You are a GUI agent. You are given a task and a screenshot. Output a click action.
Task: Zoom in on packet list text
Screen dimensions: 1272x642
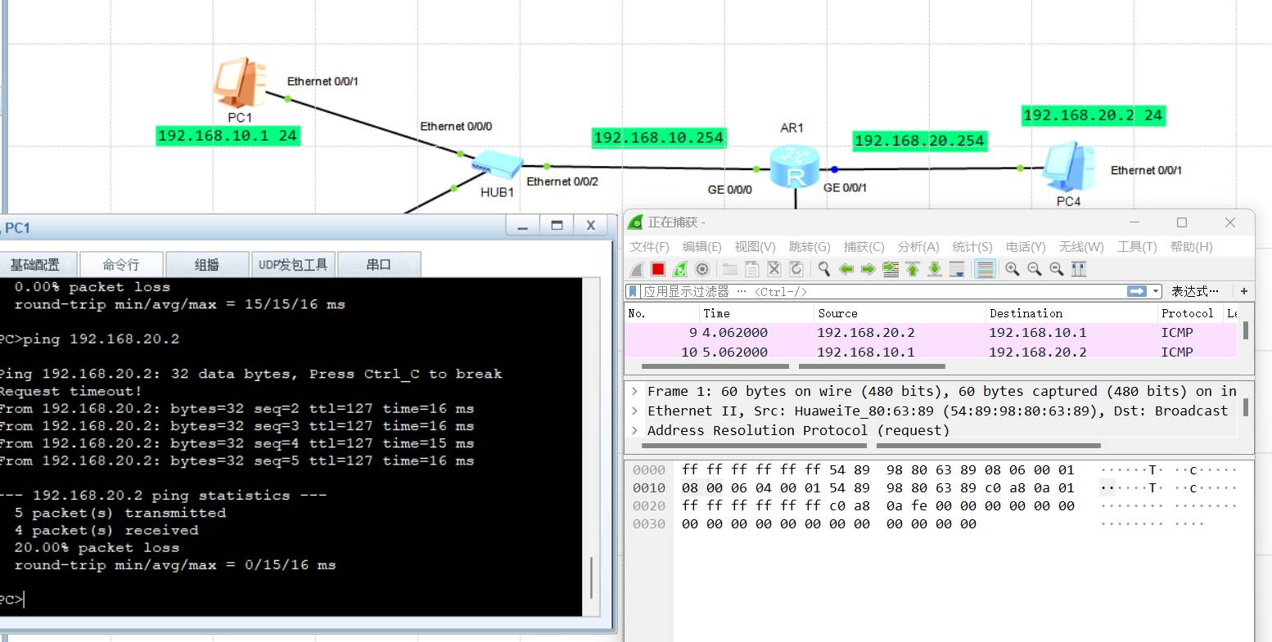point(1013,269)
